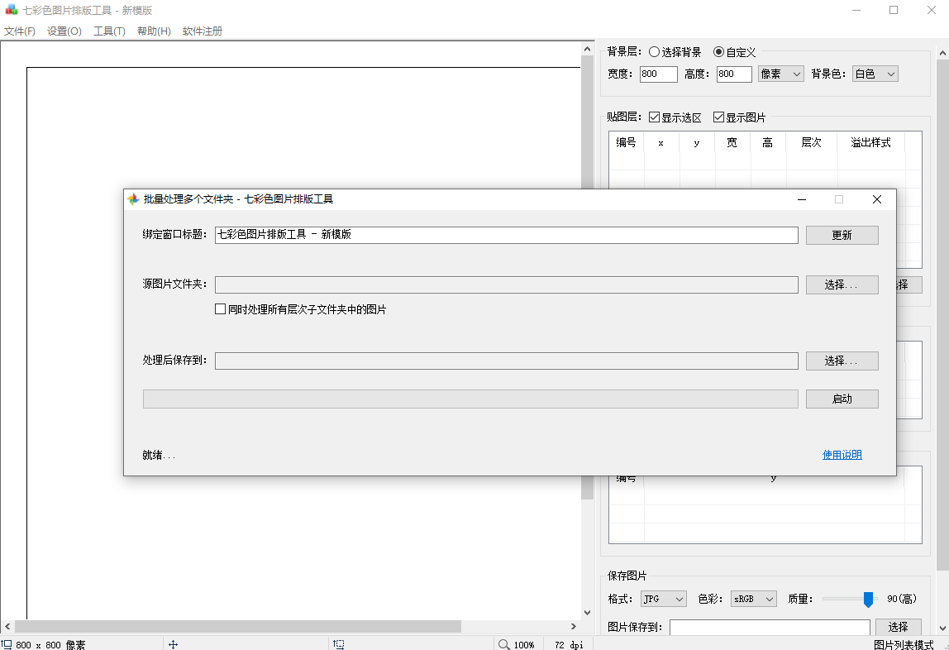
Task: Toggle the 显示选区 checkbox
Action: coord(653,117)
